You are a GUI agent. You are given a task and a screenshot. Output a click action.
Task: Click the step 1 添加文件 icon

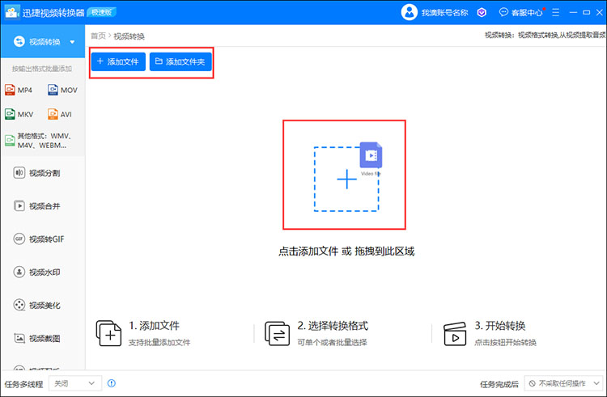[x=108, y=333]
